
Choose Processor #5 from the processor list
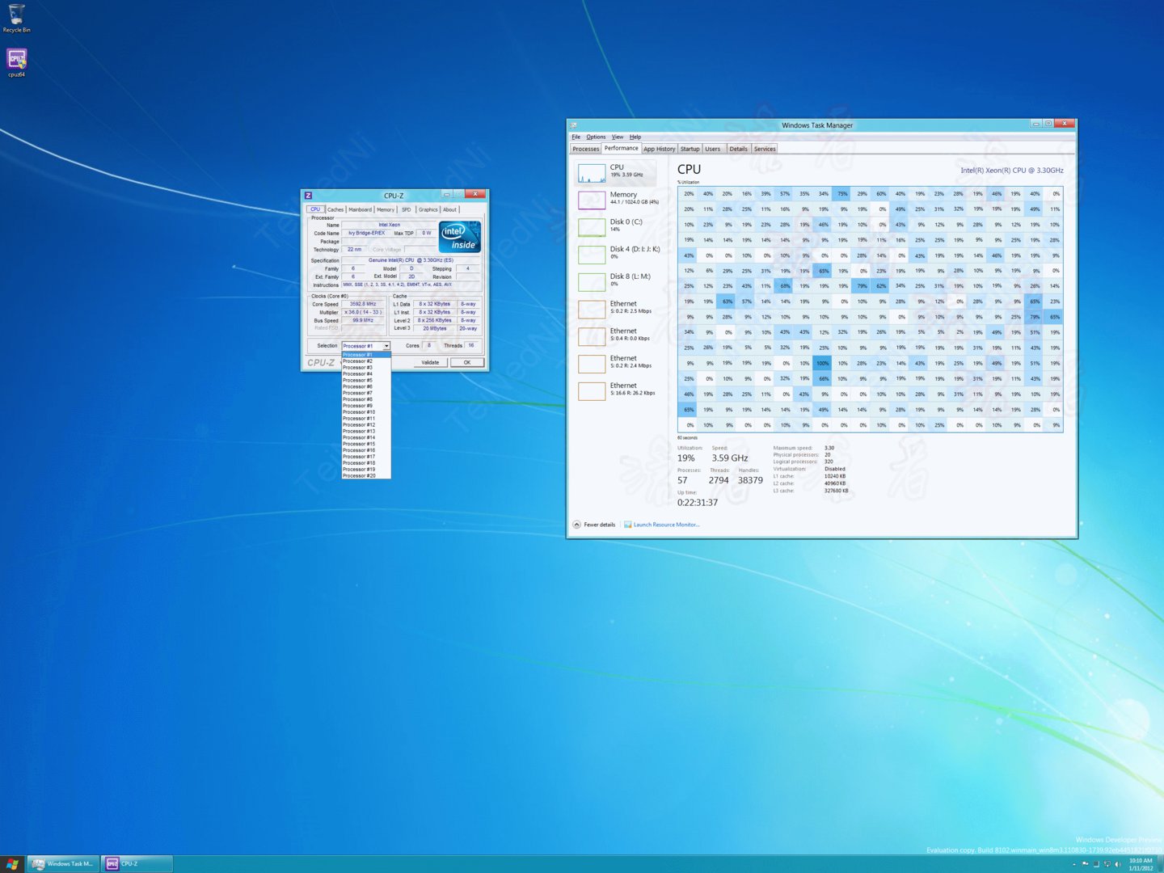[x=360, y=380]
